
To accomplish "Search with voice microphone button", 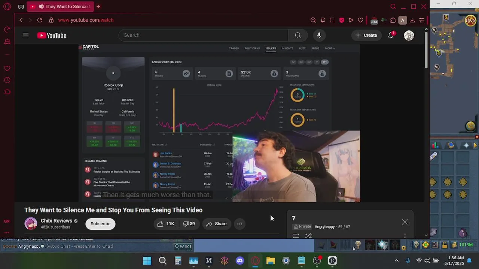I will (319, 35).
